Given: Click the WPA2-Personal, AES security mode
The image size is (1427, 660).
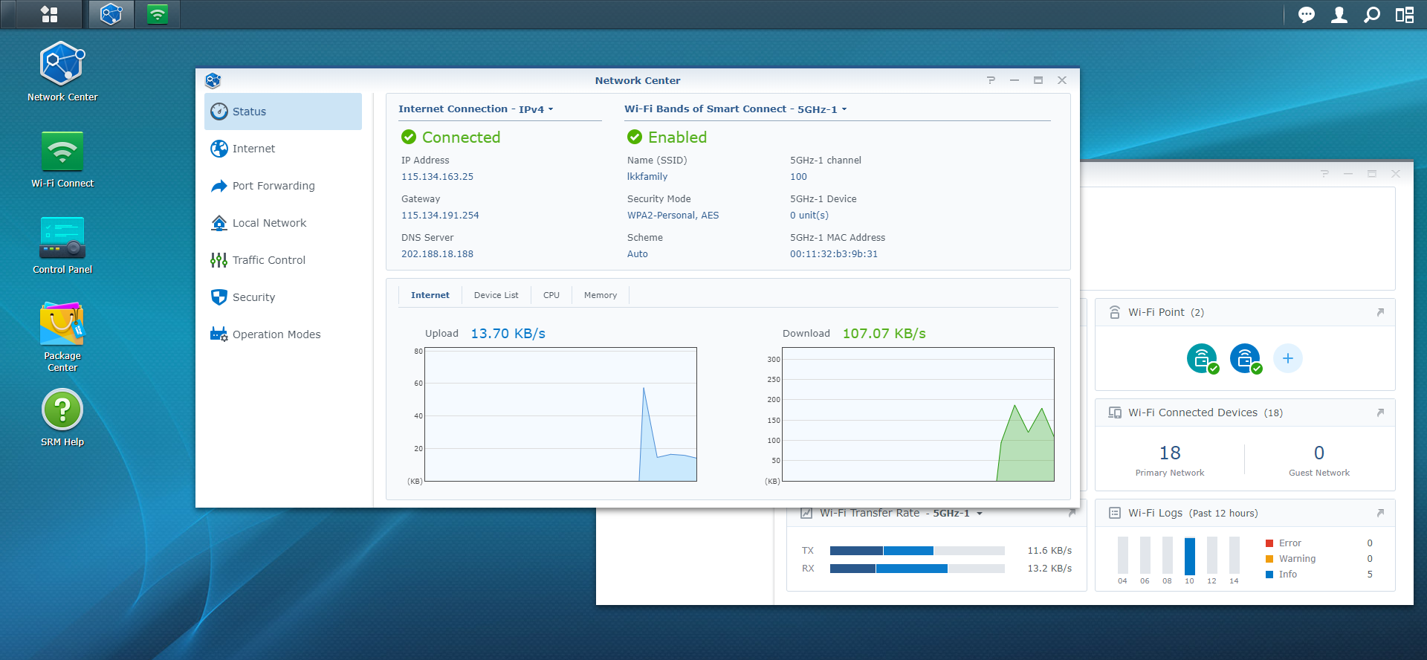Looking at the screenshot, I should (x=673, y=216).
